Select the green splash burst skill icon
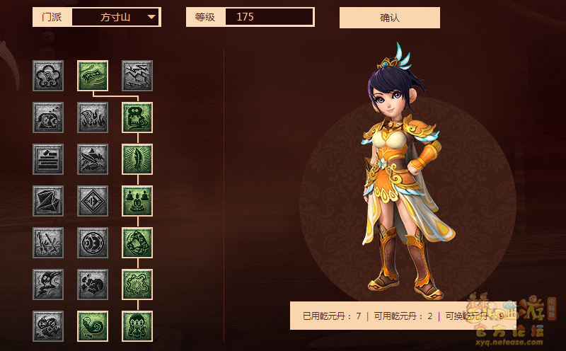 click(x=137, y=284)
